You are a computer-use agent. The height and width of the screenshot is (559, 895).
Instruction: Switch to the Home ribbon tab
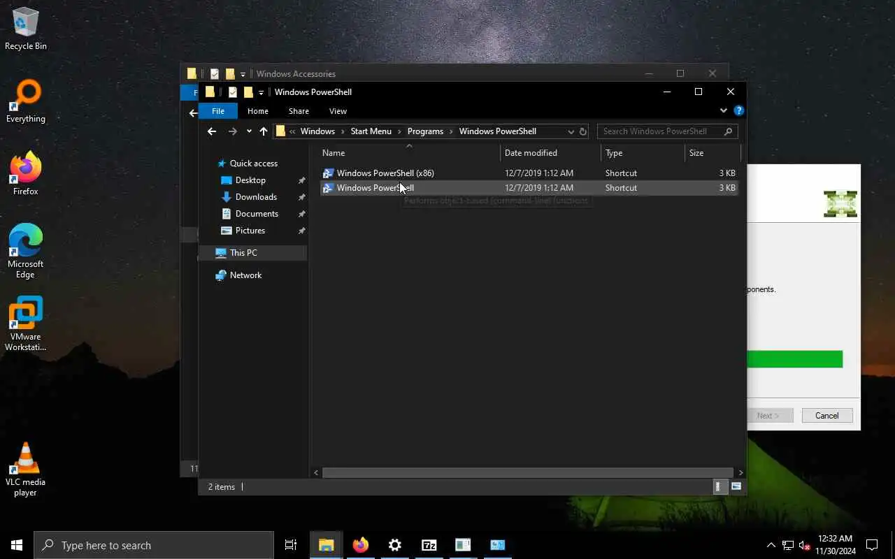click(258, 111)
